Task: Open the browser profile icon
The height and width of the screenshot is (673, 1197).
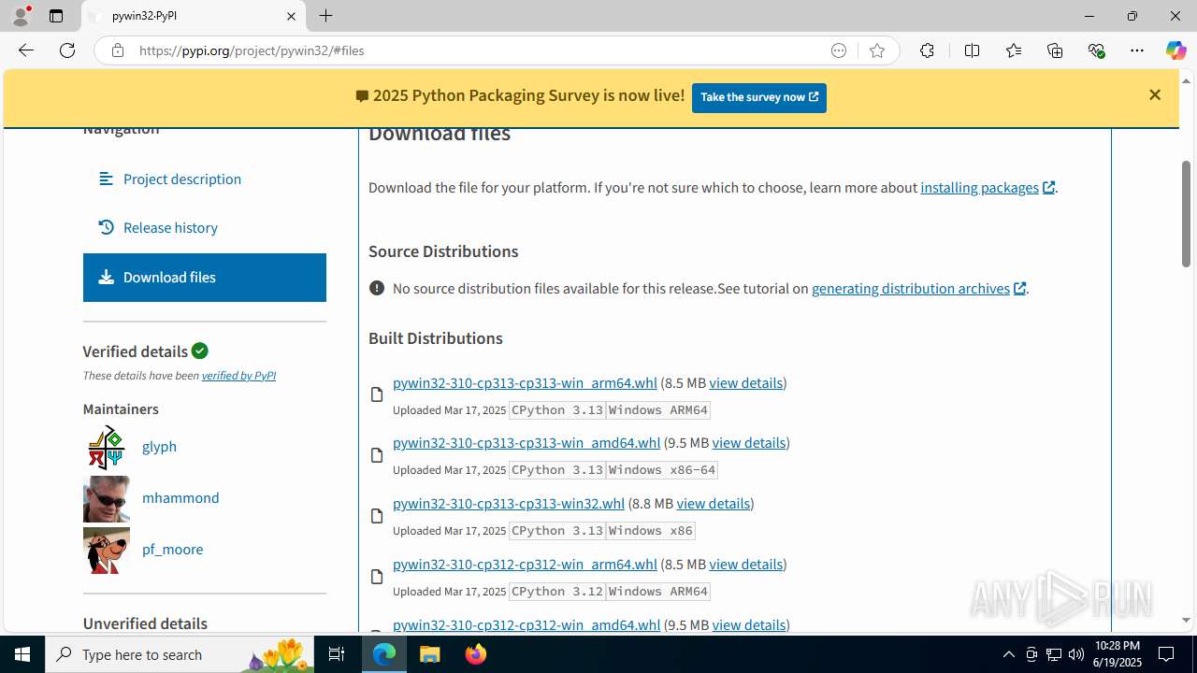Action: 21,16
